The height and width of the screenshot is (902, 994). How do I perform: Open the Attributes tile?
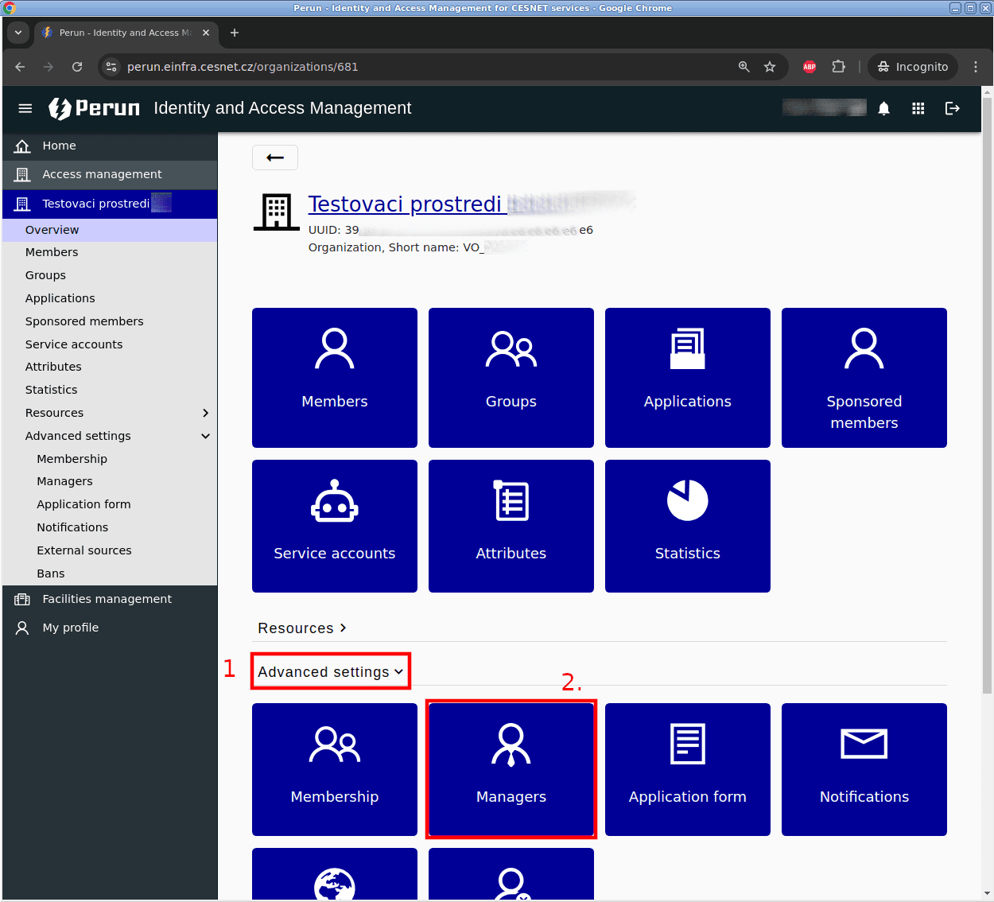point(511,526)
